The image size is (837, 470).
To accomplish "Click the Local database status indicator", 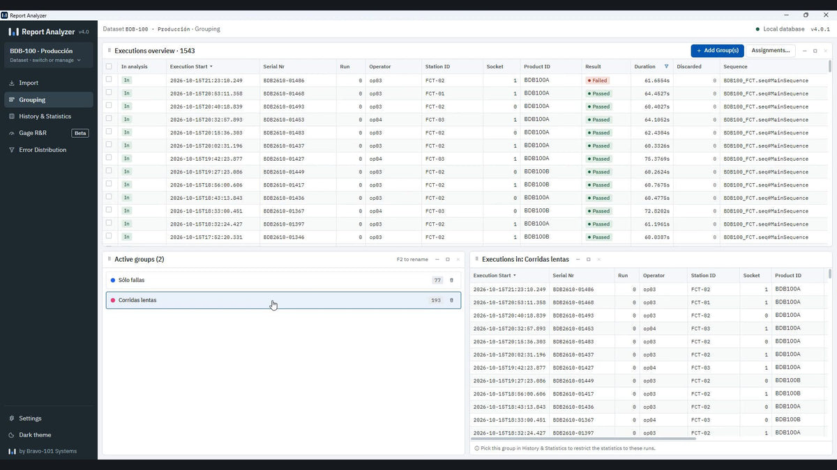I will pos(780,29).
